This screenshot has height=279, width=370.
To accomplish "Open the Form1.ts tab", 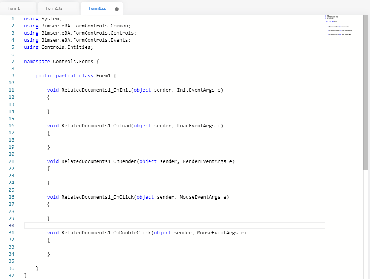I will pyautogui.click(x=54, y=8).
